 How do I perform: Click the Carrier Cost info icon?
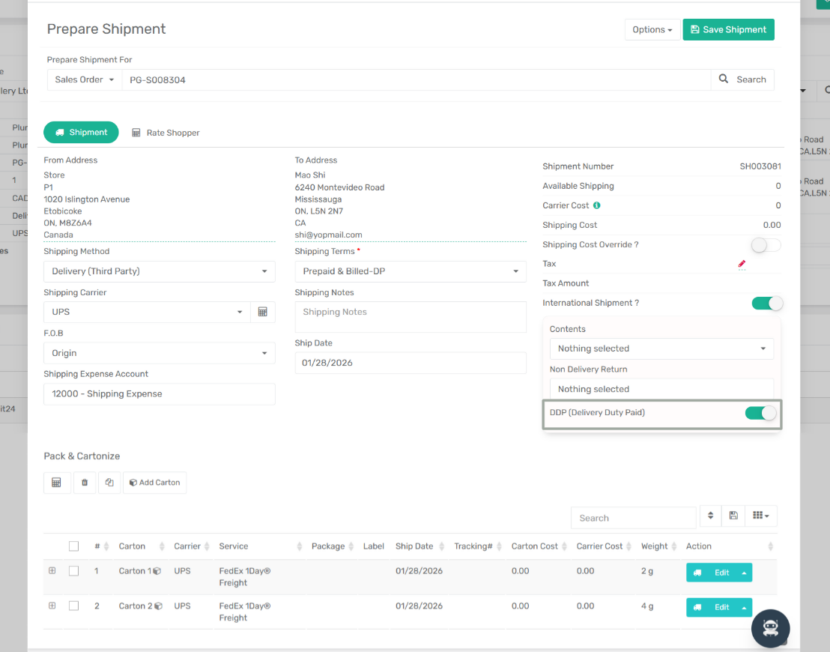point(596,205)
